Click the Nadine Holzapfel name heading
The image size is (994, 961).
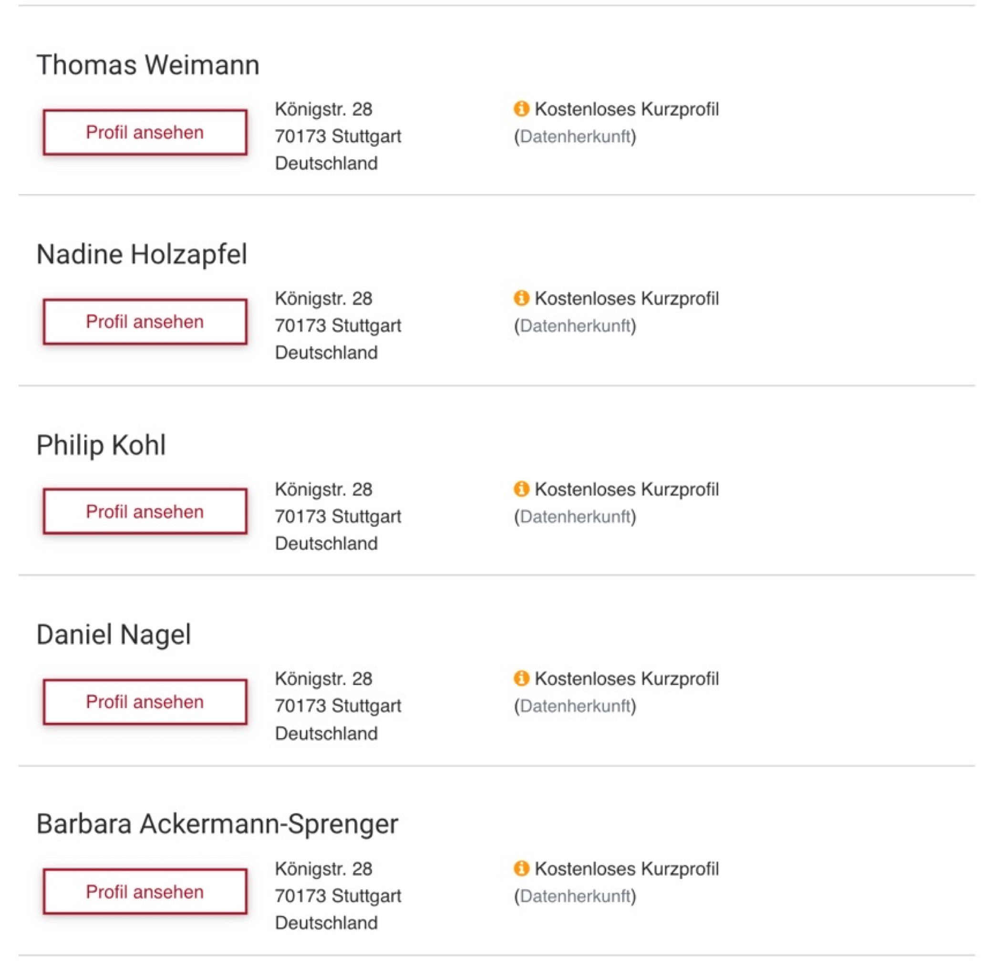[142, 254]
